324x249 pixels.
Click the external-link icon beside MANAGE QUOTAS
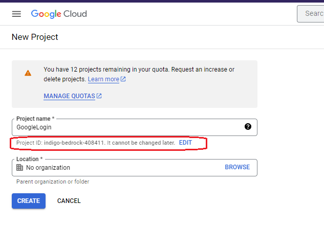(x=99, y=96)
